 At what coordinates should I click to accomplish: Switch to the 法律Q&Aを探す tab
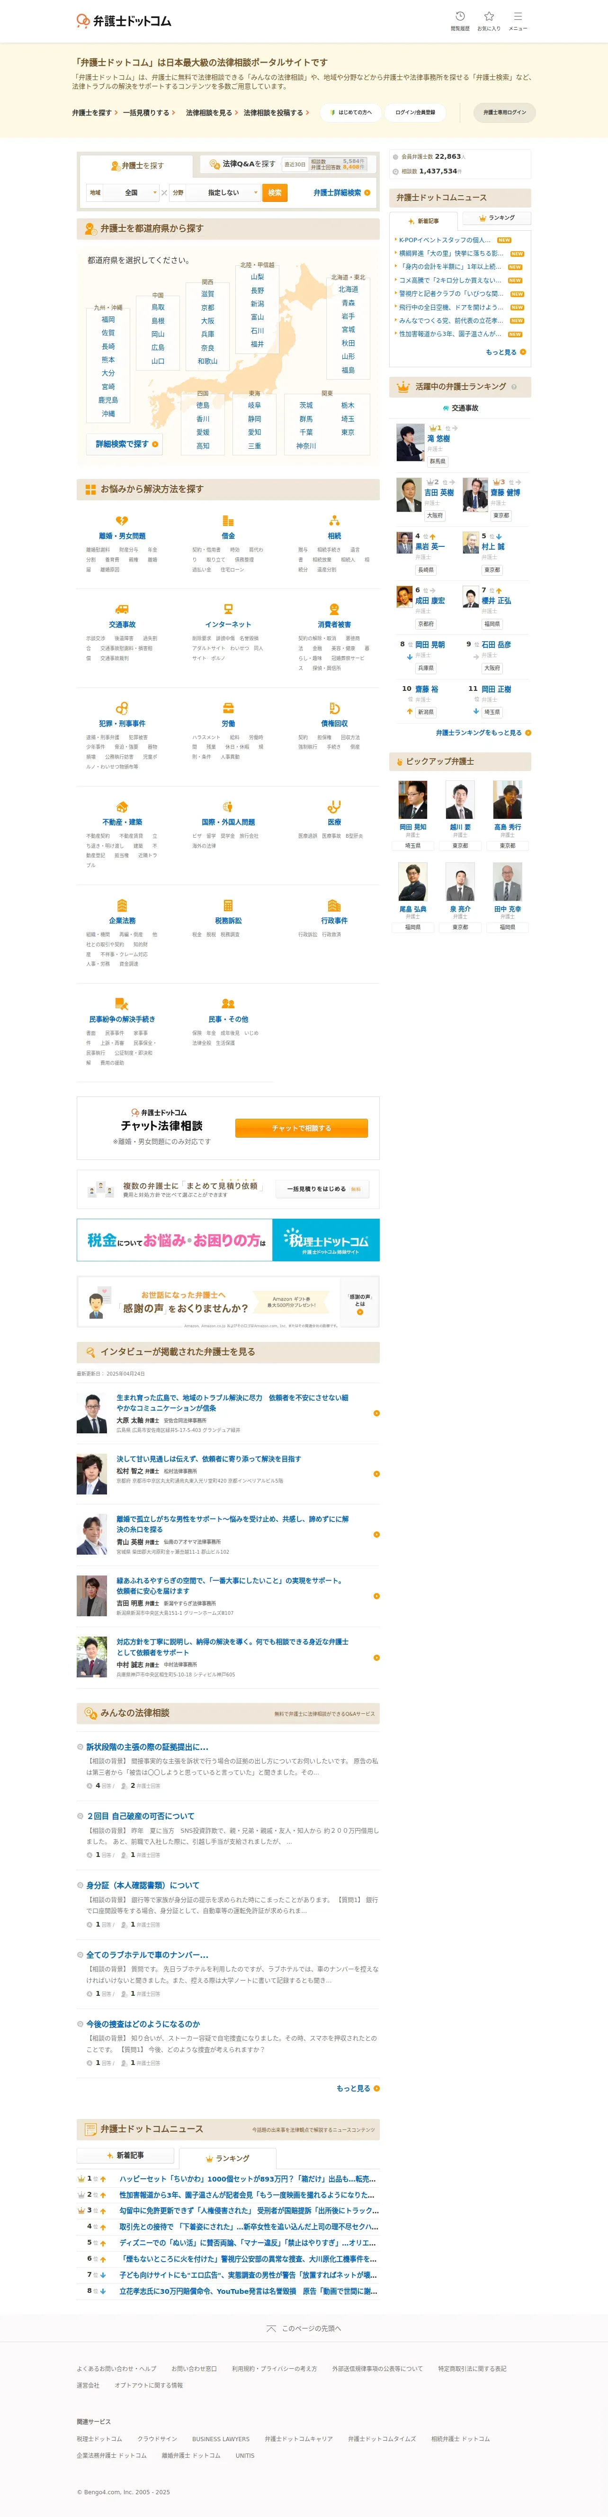[289, 164]
